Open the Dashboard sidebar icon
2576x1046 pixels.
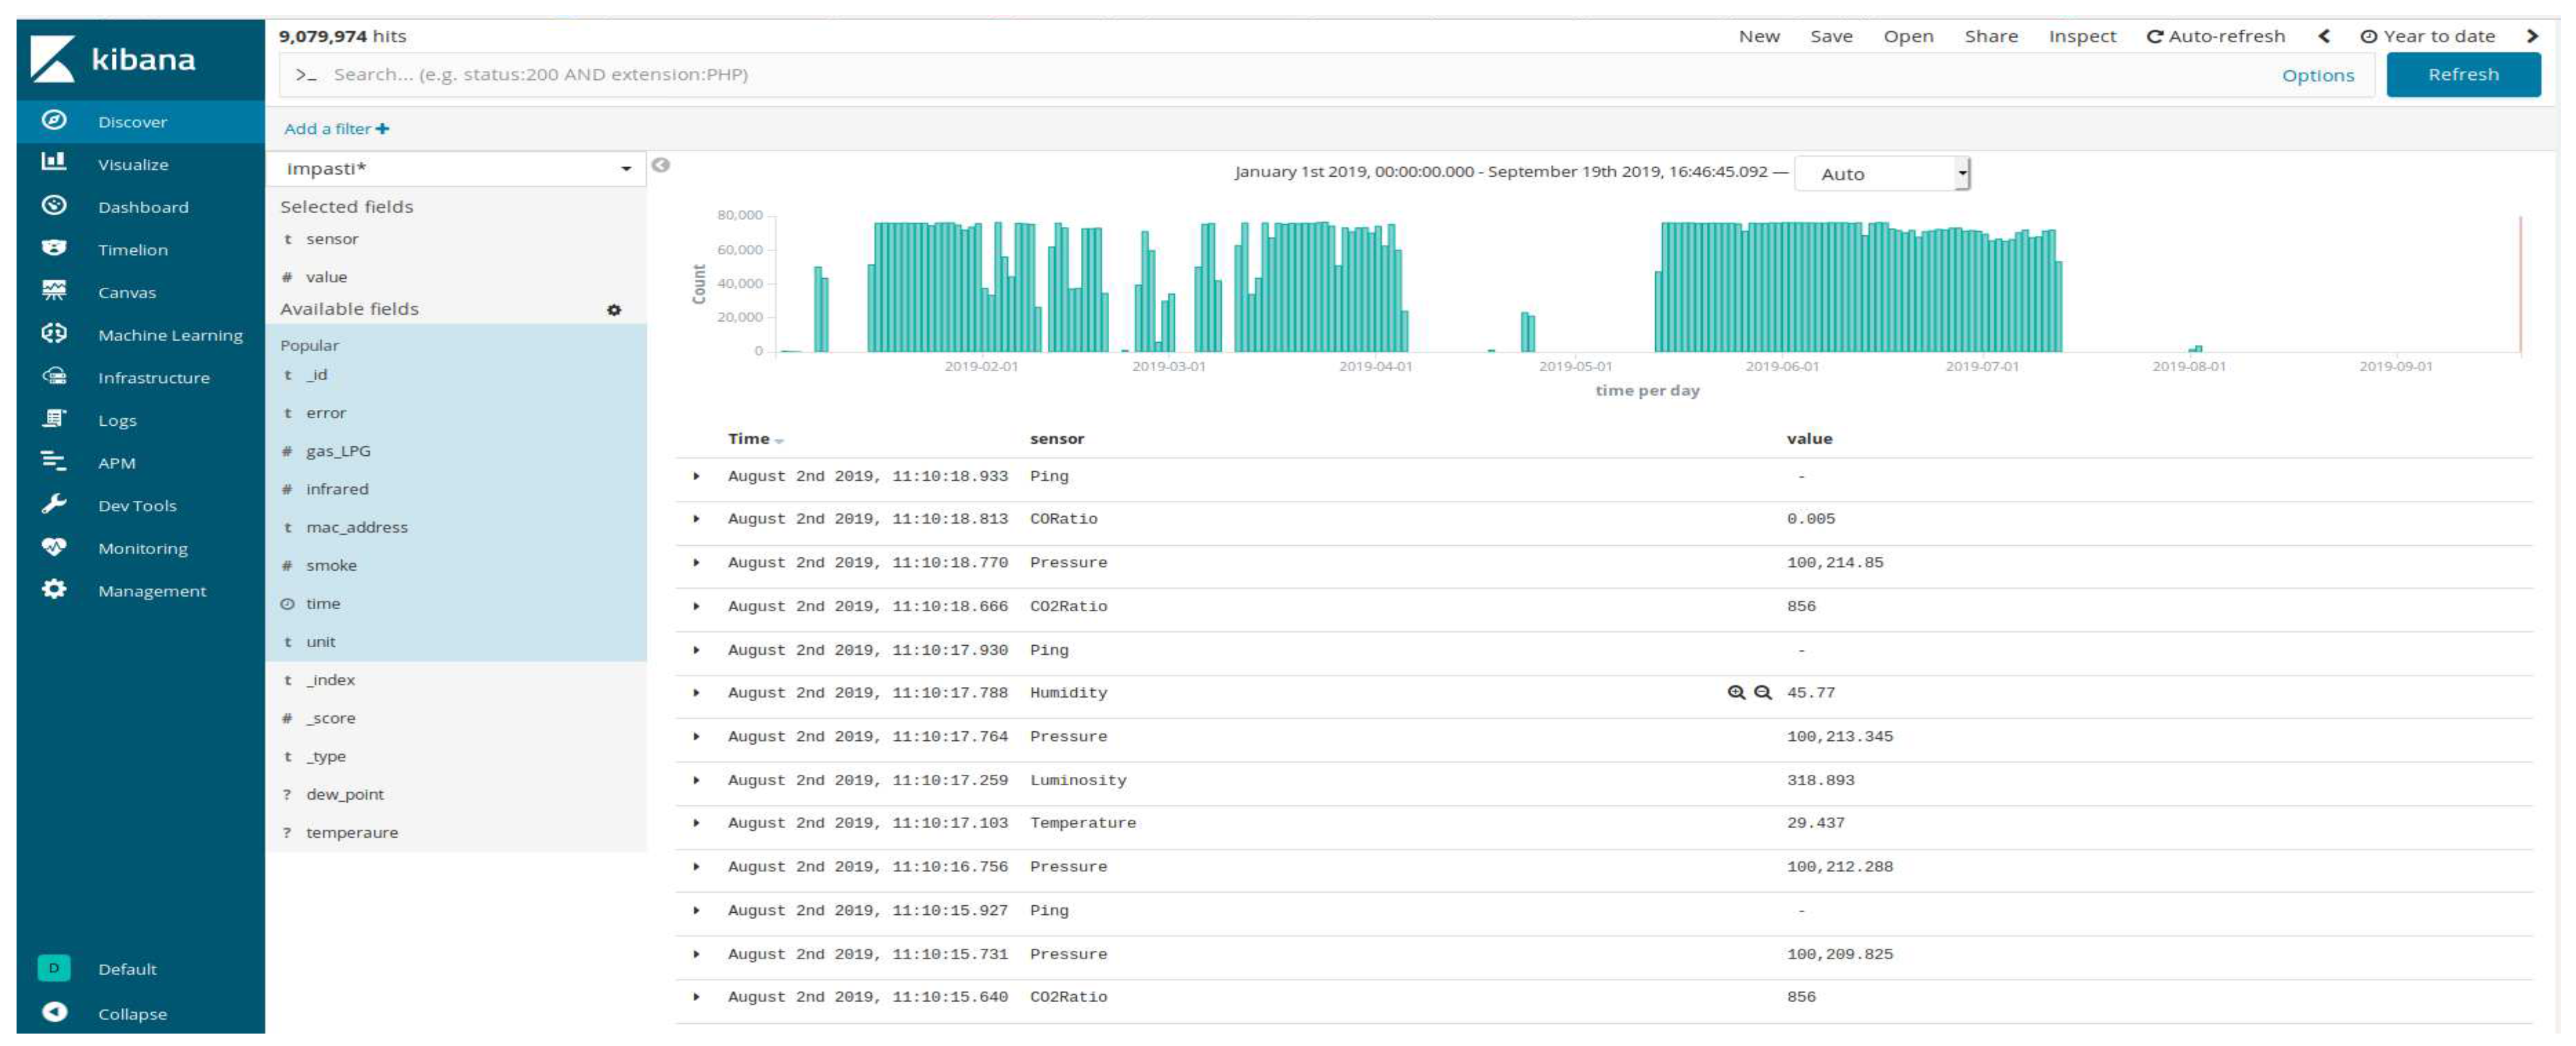pyautogui.click(x=54, y=205)
